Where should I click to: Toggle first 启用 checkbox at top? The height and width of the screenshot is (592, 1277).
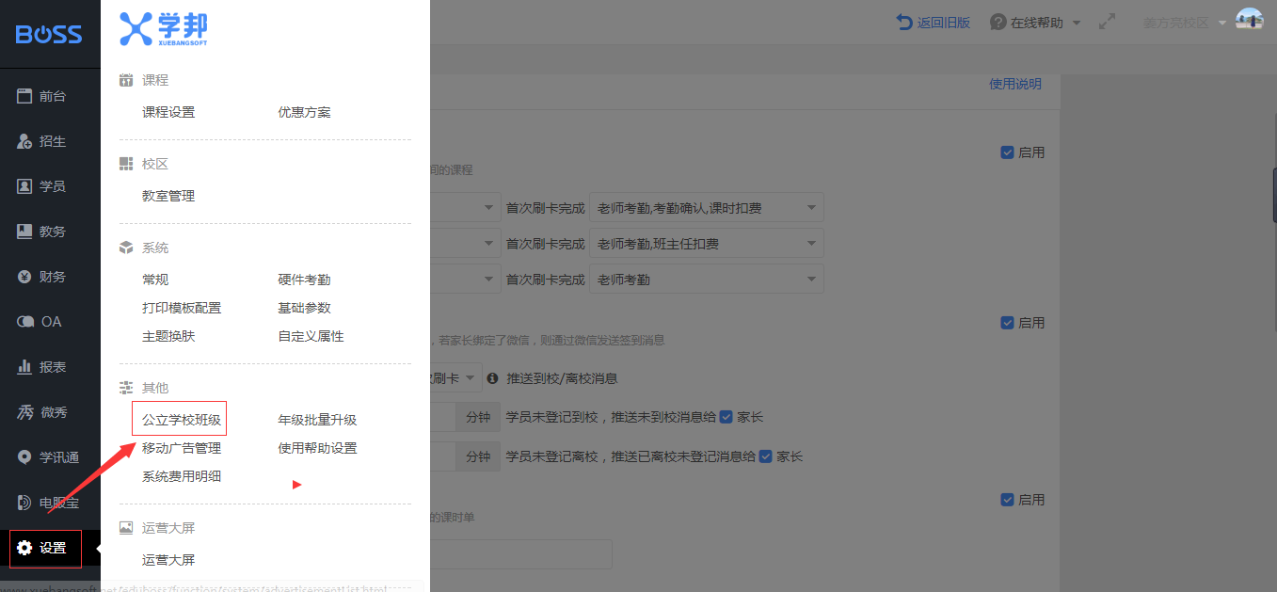pos(1007,152)
